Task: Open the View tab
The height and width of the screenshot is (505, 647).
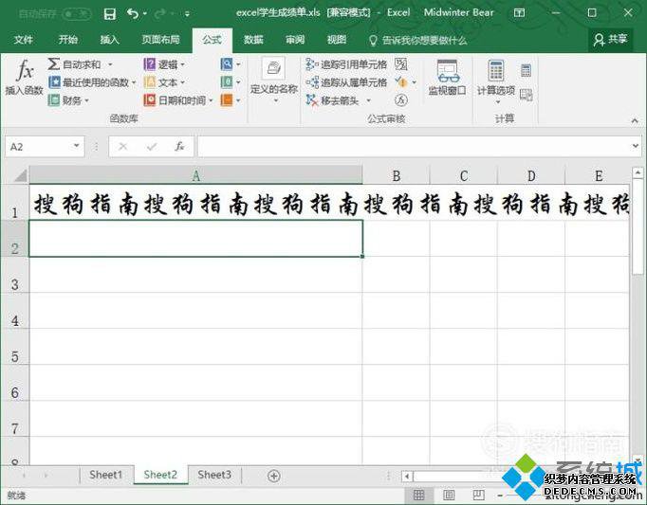Action: point(337,40)
